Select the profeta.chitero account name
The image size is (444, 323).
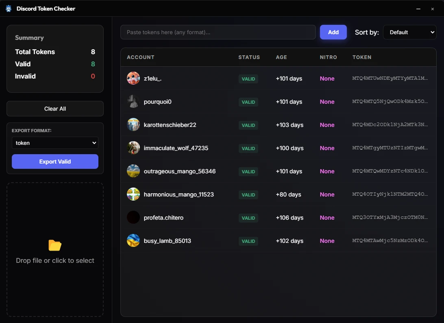pos(163,218)
